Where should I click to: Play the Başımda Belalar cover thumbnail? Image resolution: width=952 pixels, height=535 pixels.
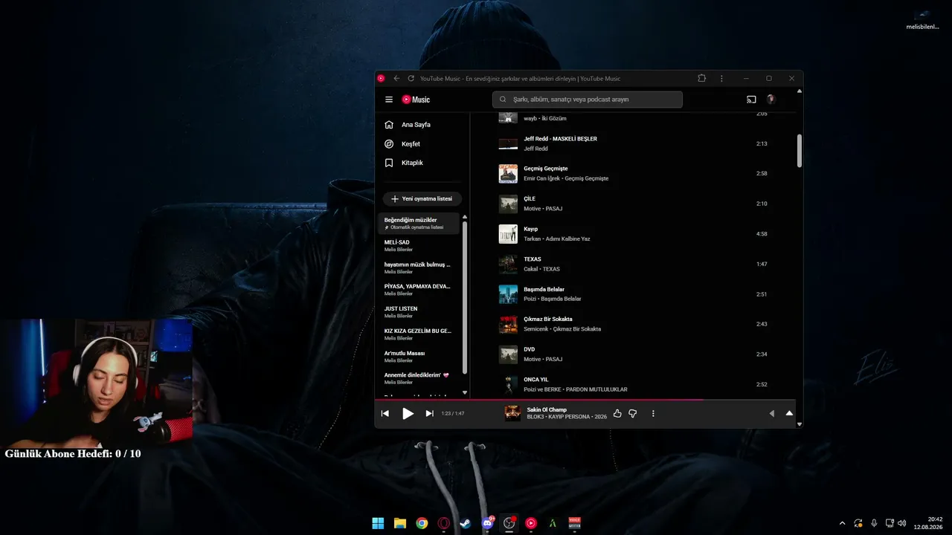pos(508,294)
